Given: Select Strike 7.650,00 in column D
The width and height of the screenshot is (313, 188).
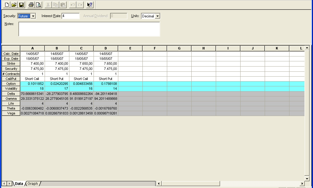Looking at the screenshot, I should 106,63.
